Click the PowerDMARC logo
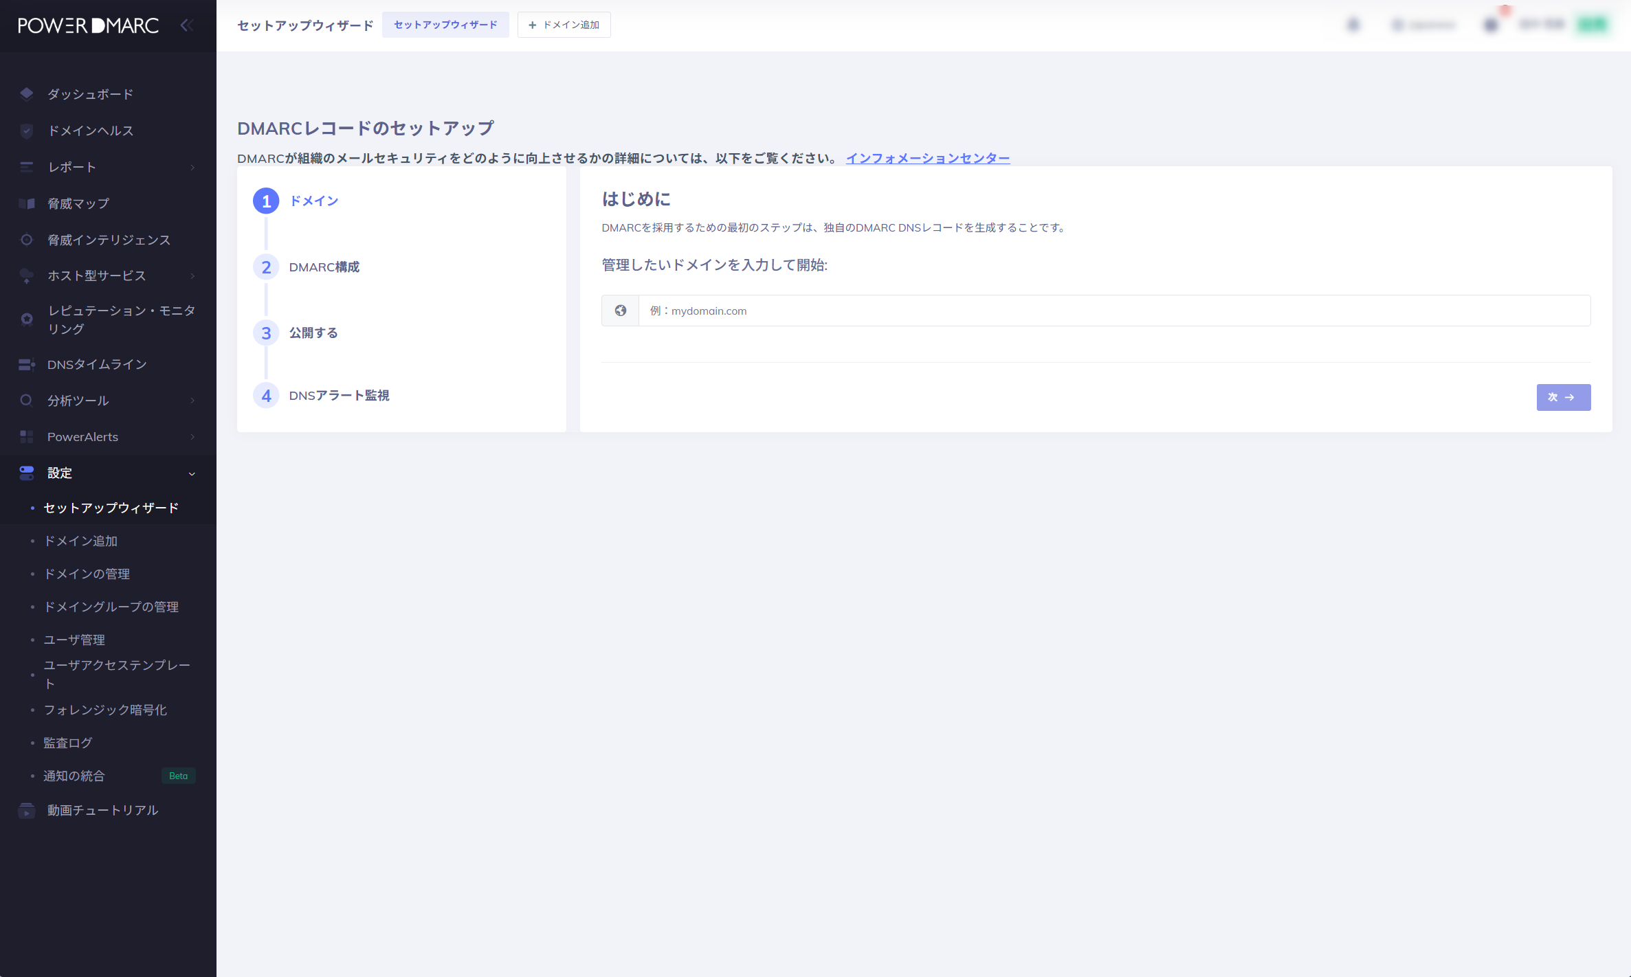 click(x=87, y=25)
